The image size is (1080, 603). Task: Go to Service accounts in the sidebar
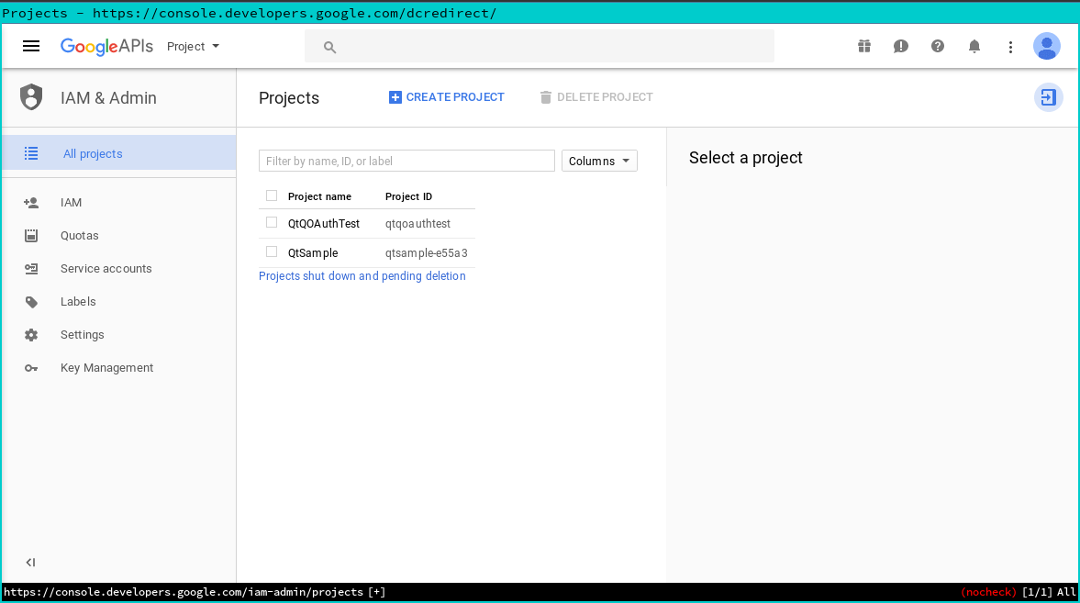(106, 268)
